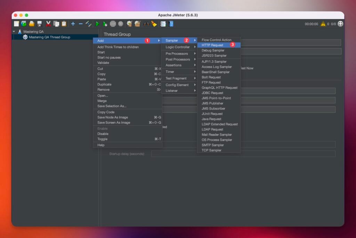Click the Cut scissors toolbar icon

point(48,24)
